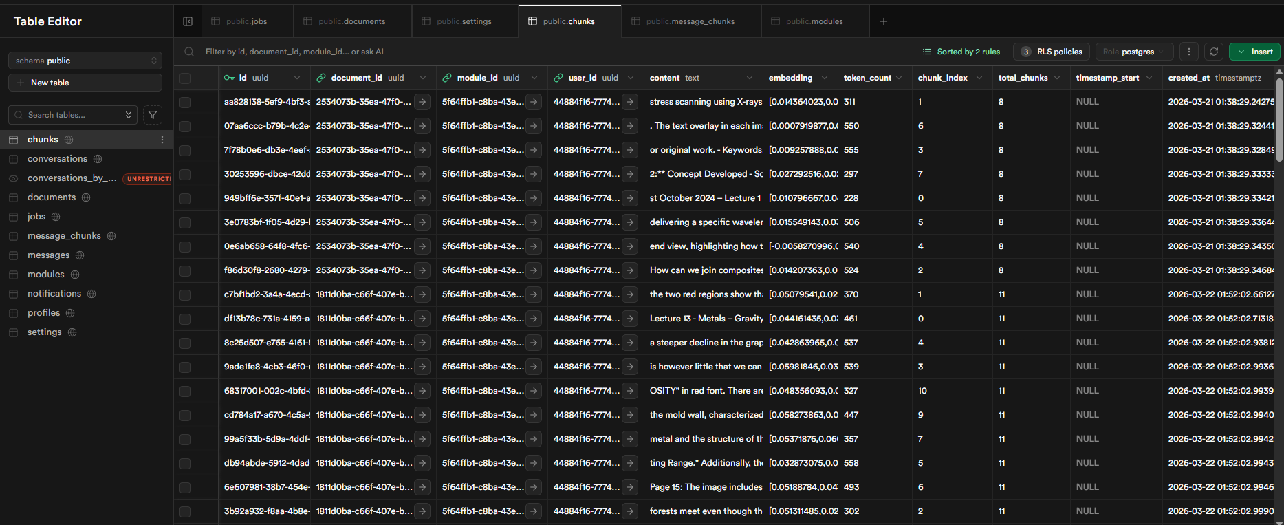
Task: Click the table icon beside jobs
Action: (13, 217)
